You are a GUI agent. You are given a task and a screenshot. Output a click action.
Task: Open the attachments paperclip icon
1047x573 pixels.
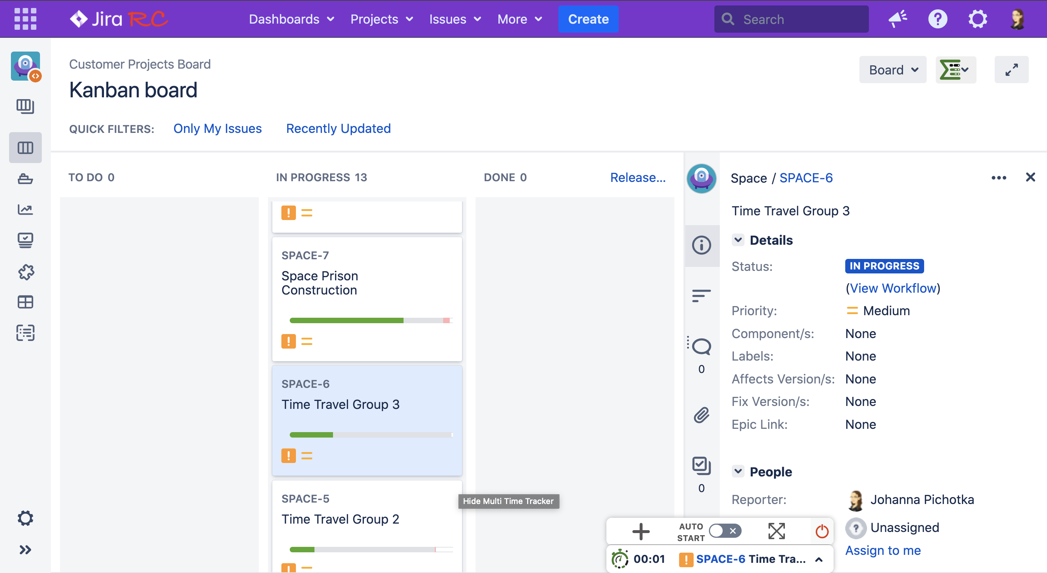point(702,415)
